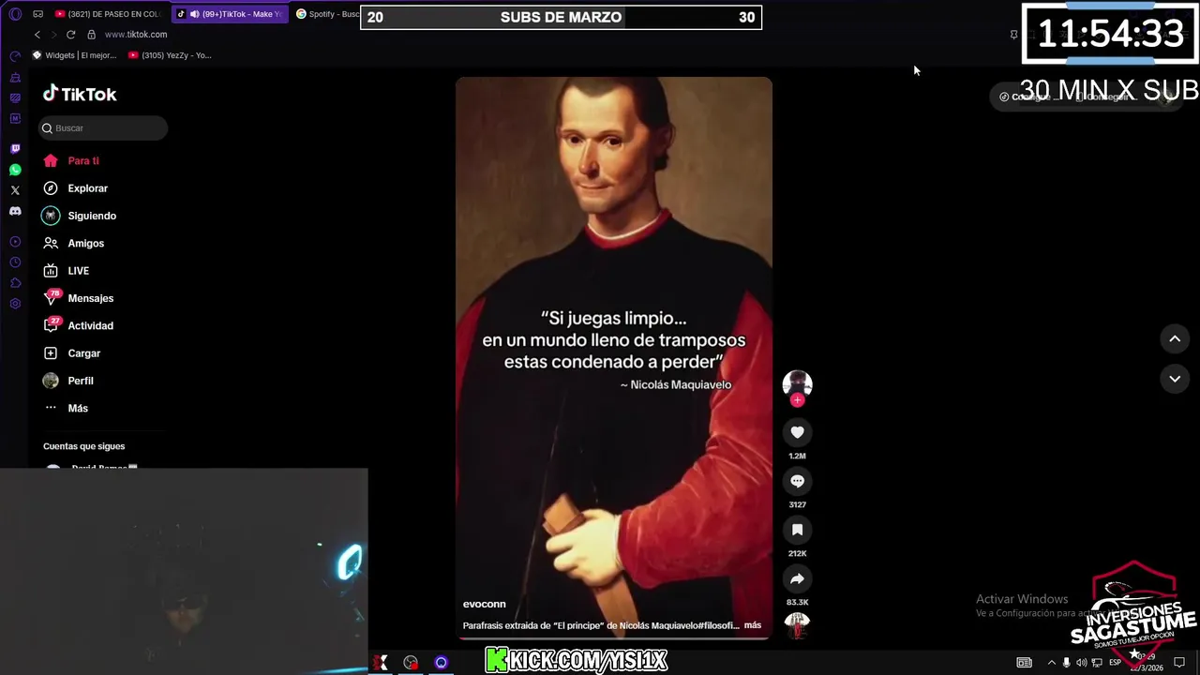This screenshot has height=675, width=1200.
Task: Open X (Twitter) from the browser sidebar
Action: pyautogui.click(x=15, y=190)
